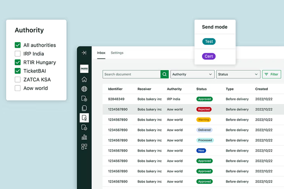The width and height of the screenshot is (284, 189).
Task: Enable the ZATCA KSA checkbox
Action: (17, 79)
